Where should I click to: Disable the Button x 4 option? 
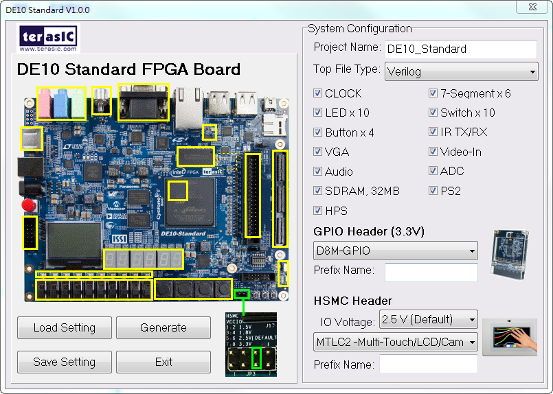point(317,132)
